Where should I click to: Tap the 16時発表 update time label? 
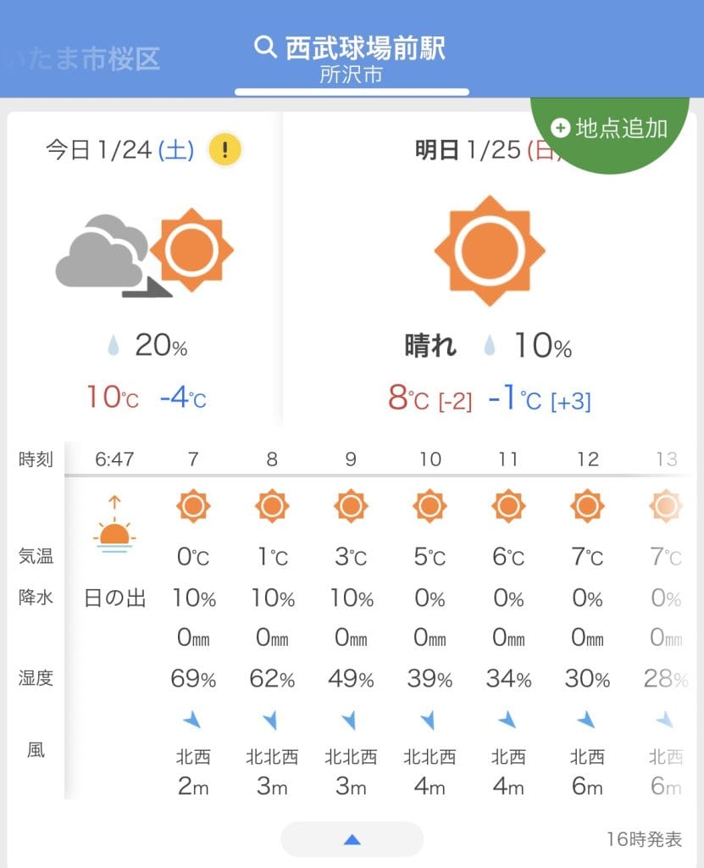[644, 839]
